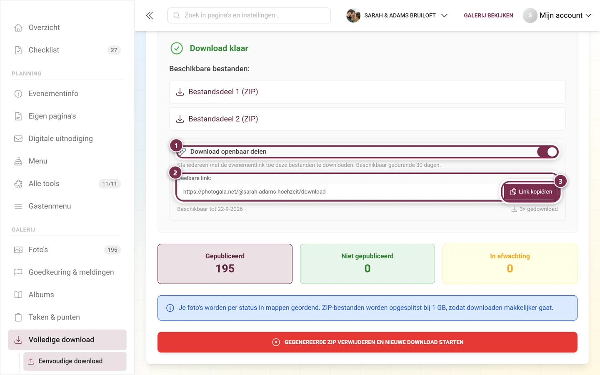The image size is (600, 375).
Task: Click the Albums book icon
Action: pyautogui.click(x=18, y=295)
